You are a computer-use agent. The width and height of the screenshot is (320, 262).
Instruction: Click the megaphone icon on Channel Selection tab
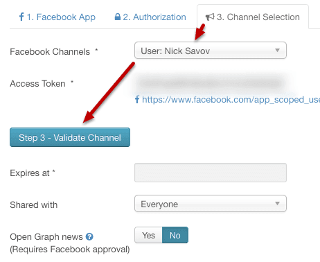(210, 17)
